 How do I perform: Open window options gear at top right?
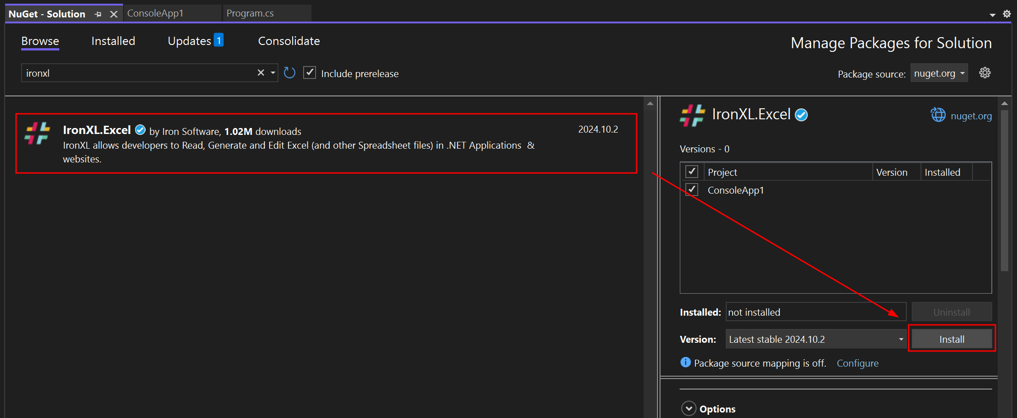1006,14
